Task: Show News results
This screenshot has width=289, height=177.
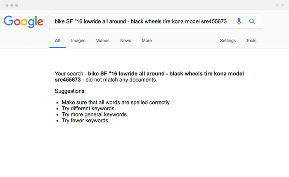Action: (x=126, y=41)
